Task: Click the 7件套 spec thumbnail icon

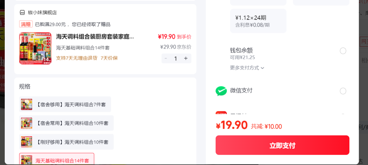Action: (x=27, y=104)
